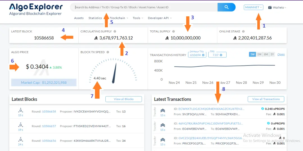Open the MAINNET network dropdown
Image resolution: width=303 pixels, height=151 pixels.
[x=254, y=7]
